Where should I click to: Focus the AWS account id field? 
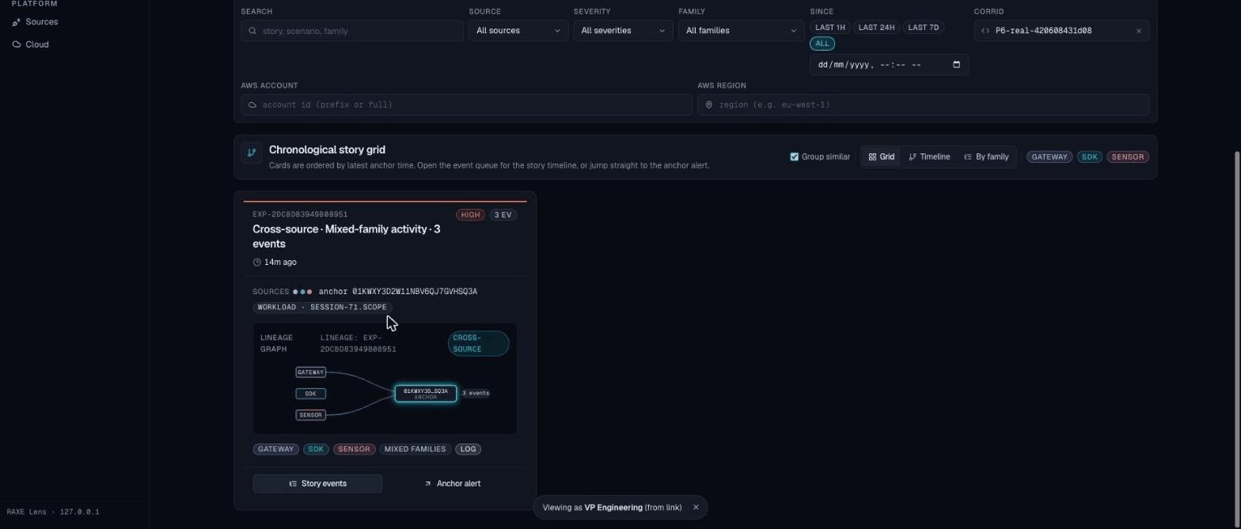point(467,105)
